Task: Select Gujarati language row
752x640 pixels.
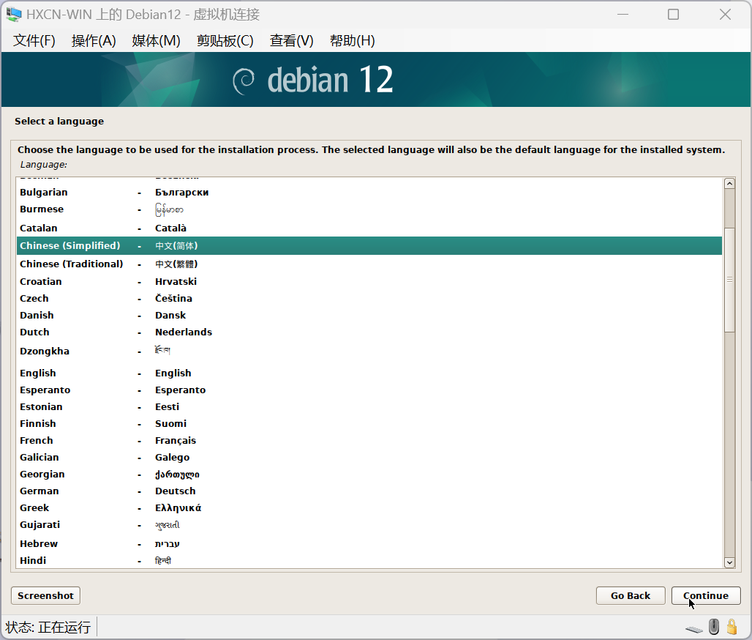Action: pyautogui.click(x=369, y=525)
